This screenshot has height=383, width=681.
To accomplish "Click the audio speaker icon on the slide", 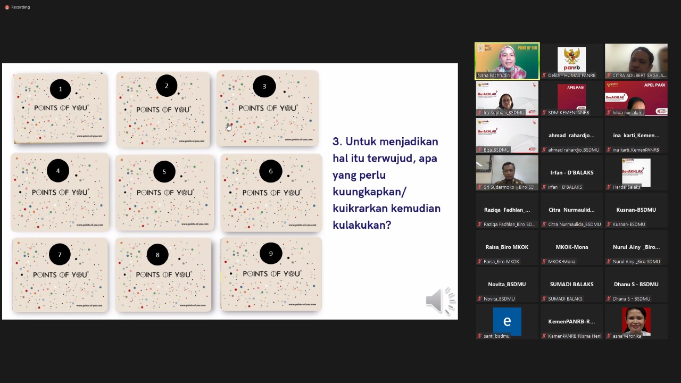I will 441,301.
